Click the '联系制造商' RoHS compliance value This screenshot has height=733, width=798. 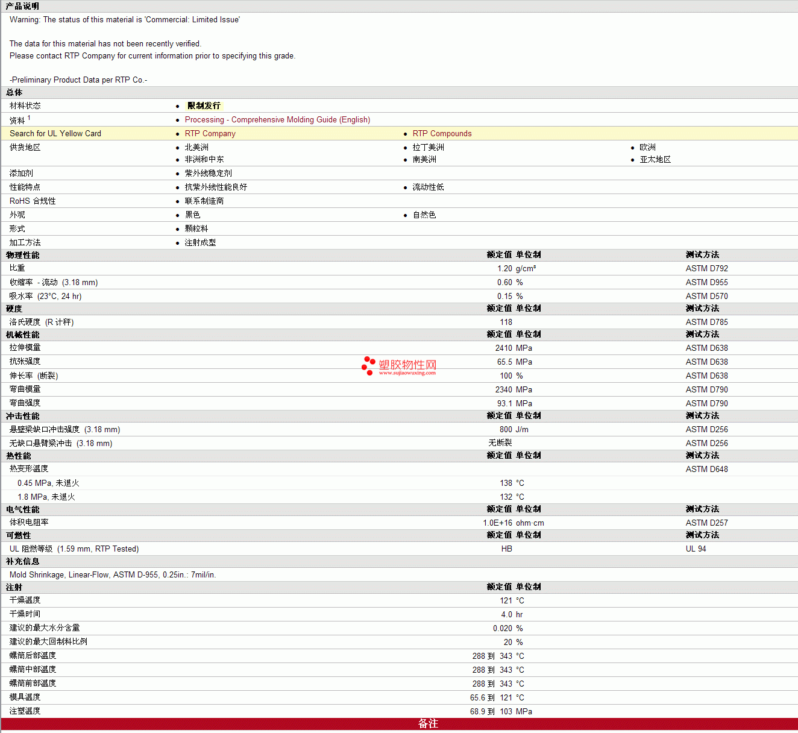(x=204, y=201)
